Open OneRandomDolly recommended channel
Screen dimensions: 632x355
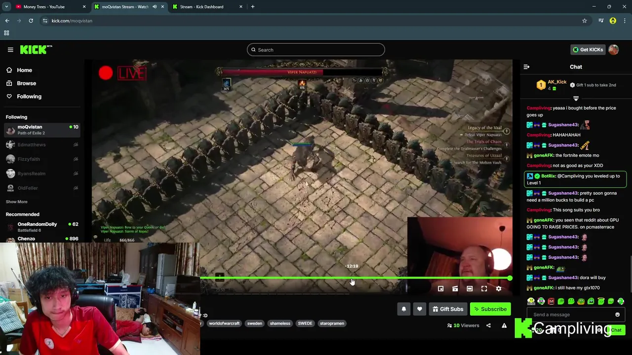(42, 227)
